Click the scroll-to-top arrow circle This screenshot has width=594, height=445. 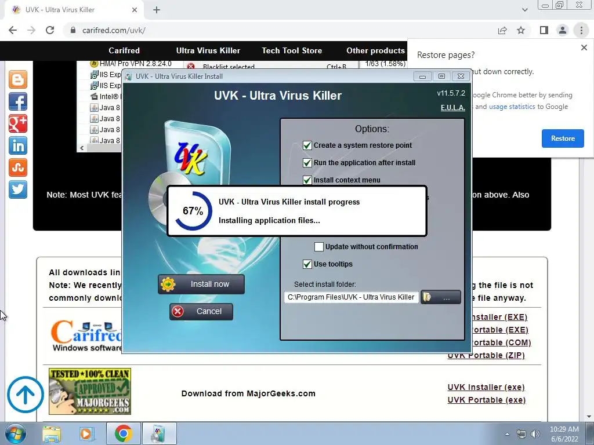pos(26,394)
